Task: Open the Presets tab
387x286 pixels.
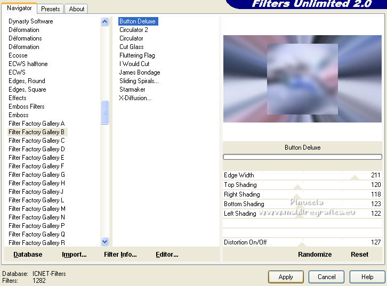Action: pyautogui.click(x=51, y=9)
